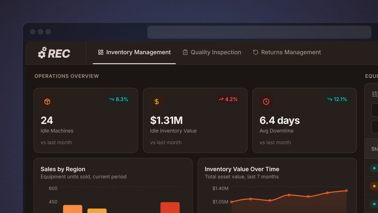
Task: Click the "450" axis label
Action: coord(53,202)
